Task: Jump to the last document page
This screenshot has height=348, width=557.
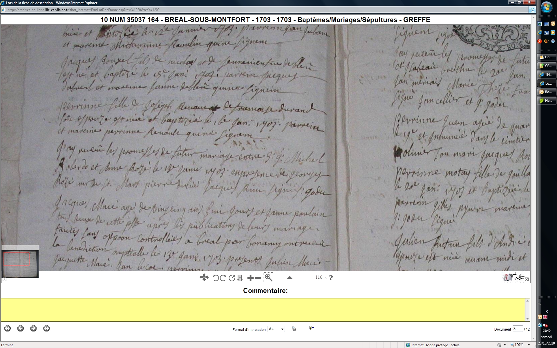Action: pyautogui.click(x=46, y=328)
